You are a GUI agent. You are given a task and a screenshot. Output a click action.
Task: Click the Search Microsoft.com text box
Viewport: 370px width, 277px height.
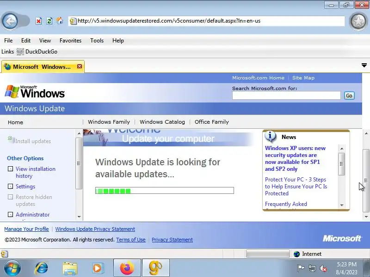click(x=286, y=96)
